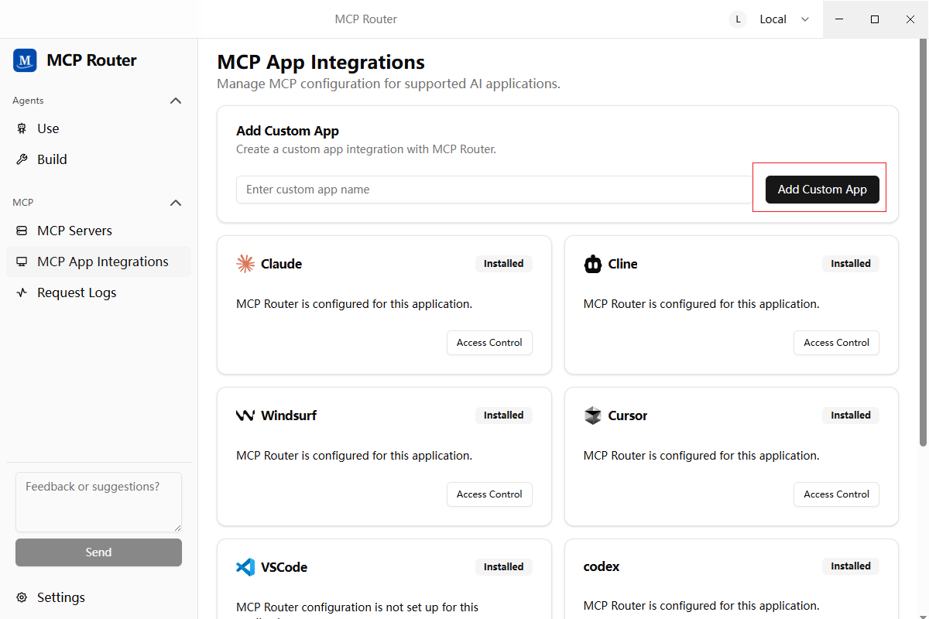Collapse the Agents sidebar section
Screen dimensions: 929x619
coord(176,101)
